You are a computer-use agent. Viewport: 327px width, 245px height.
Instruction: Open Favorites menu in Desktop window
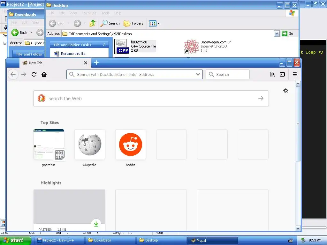tap(89, 13)
